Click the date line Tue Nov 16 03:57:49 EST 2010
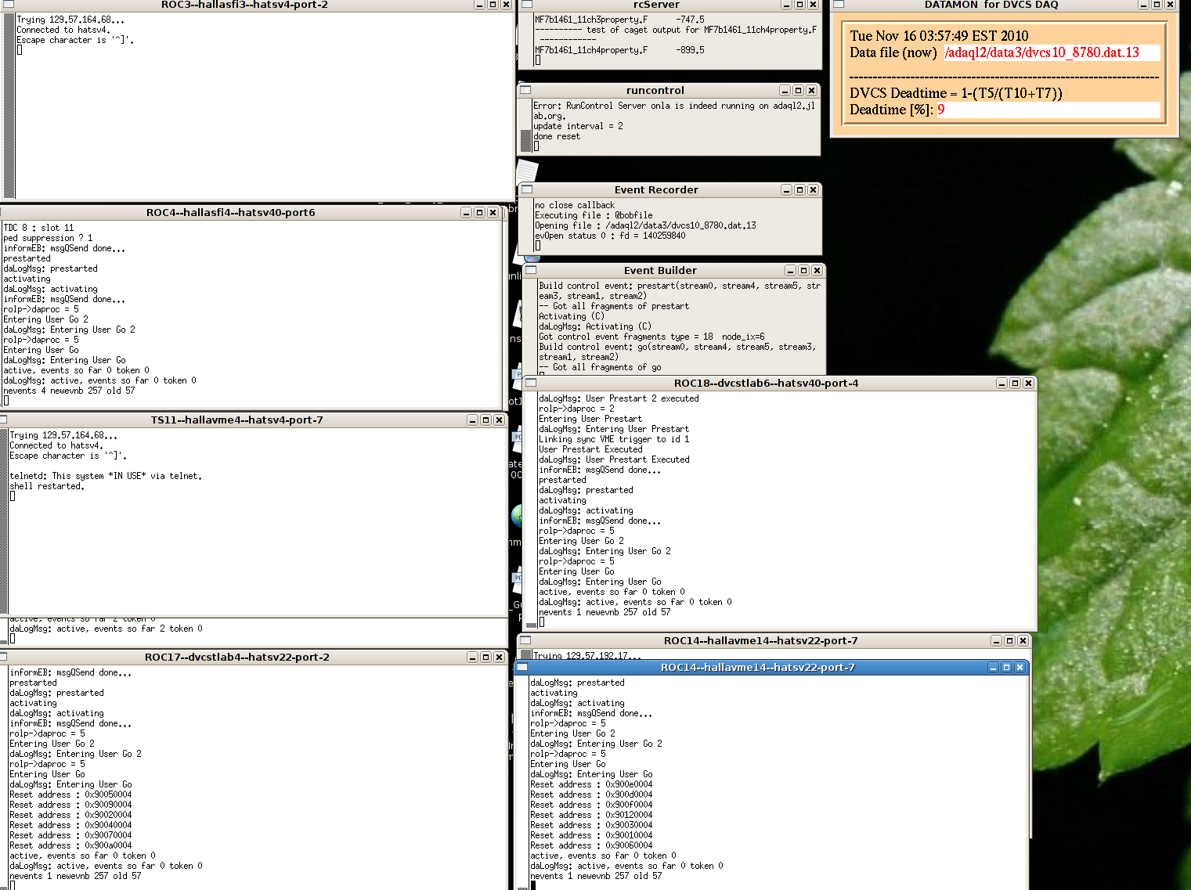Viewport: 1191px width, 890px height. coord(939,36)
